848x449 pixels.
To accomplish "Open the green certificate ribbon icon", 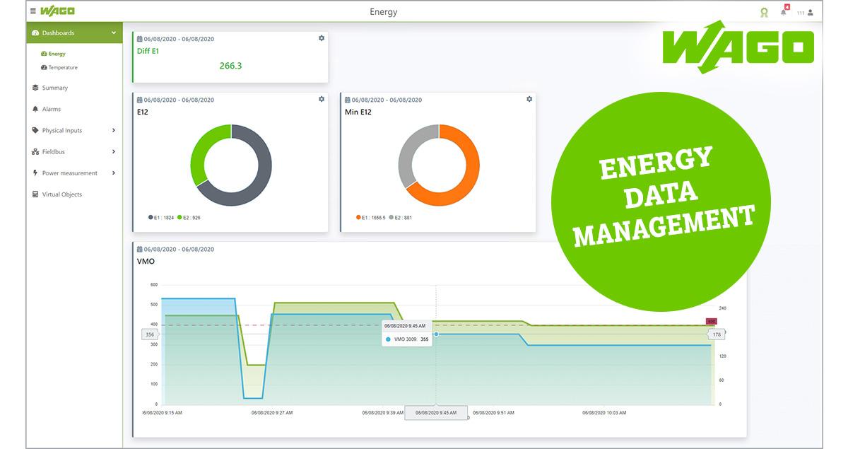I will point(763,12).
